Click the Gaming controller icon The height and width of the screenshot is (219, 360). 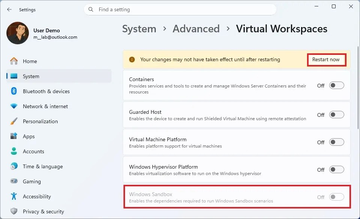pyautogui.click(x=14, y=181)
